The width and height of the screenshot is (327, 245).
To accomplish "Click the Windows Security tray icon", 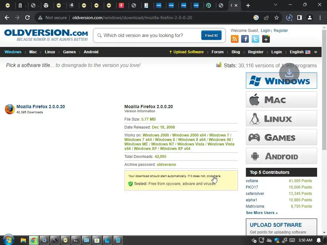I will click(277, 241).
